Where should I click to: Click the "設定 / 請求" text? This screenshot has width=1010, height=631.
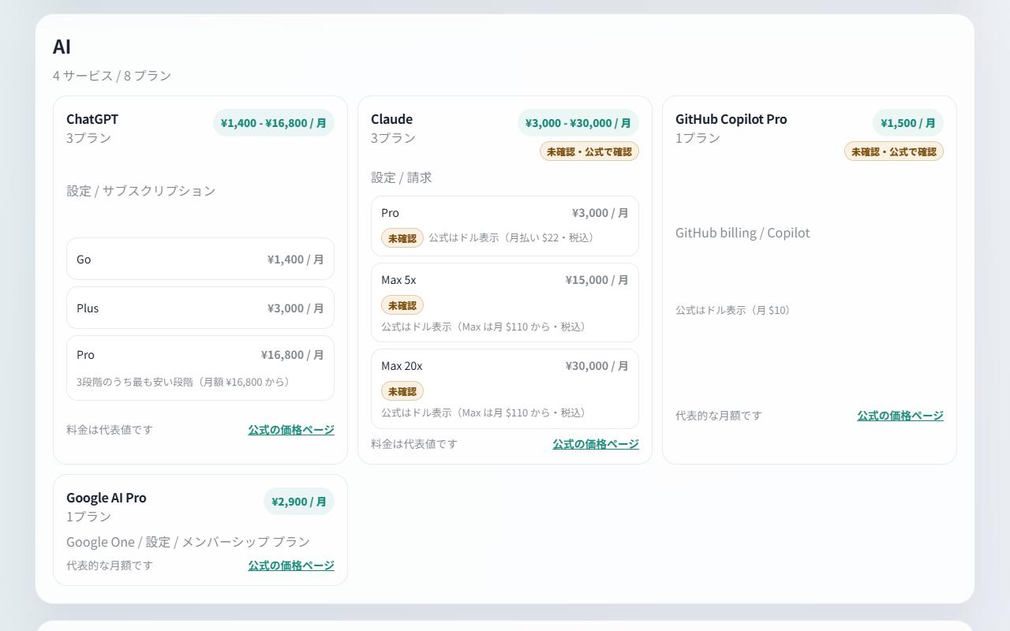coord(402,177)
